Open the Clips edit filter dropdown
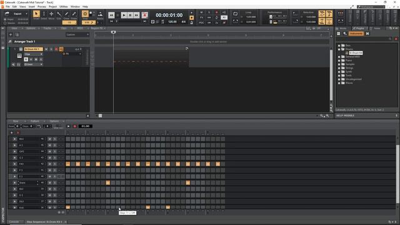The image size is (400, 225). pyautogui.click(x=33, y=54)
